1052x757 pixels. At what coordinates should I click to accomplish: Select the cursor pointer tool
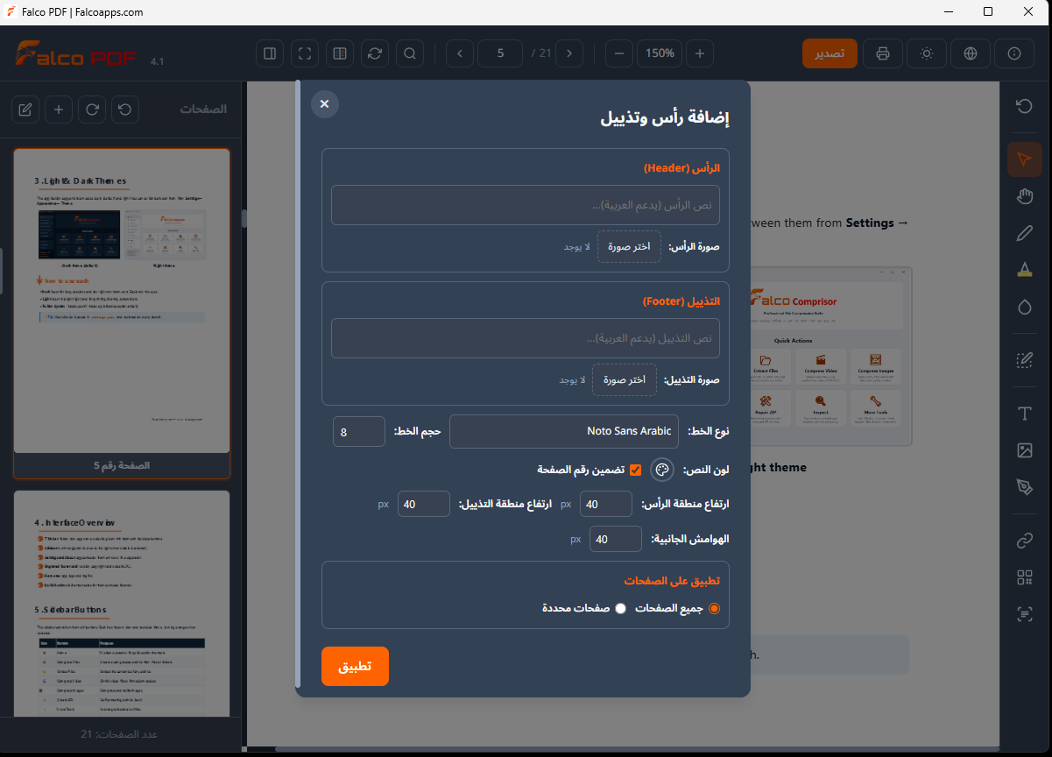coord(1024,159)
